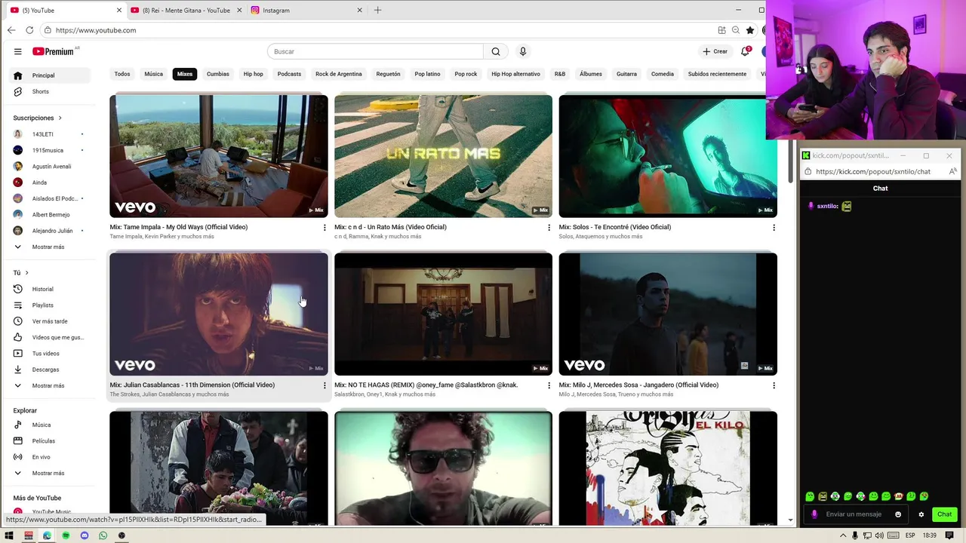Image resolution: width=966 pixels, height=543 pixels.
Task: Click the search magnifier button
Action: pyautogui.click(x=496, y=51)
